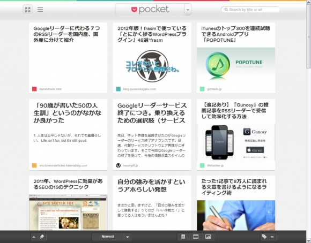Filter by videos icon
Image resolution: width=311 pixels, height=243 pixels.
(196, 237)
